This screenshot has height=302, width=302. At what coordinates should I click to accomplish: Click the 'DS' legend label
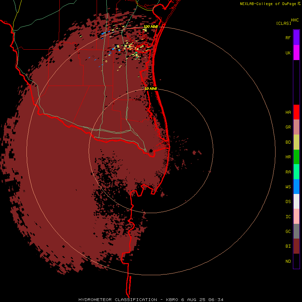tap(288, 201)
